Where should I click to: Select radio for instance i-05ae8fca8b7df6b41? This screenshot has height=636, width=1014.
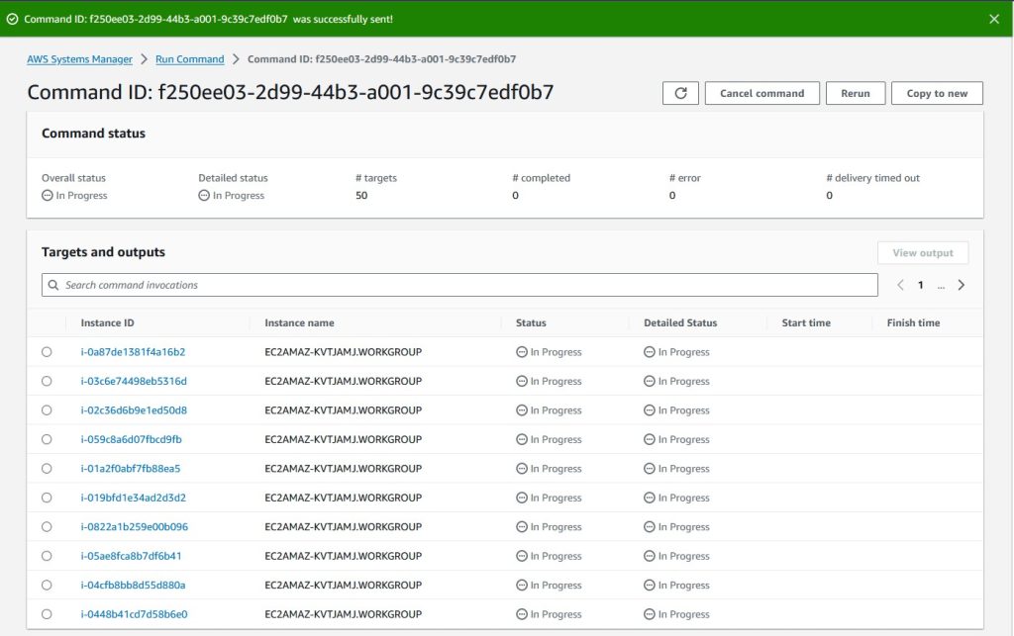[x=47, y=555]
